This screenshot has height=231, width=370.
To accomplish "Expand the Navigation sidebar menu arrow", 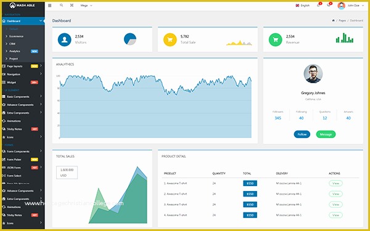I will point(41,74).
